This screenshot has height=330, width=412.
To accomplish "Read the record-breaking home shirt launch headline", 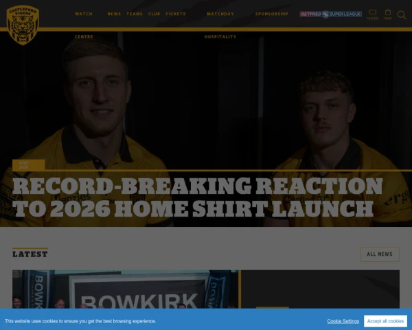I will [x=197, y=197].
